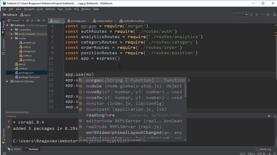The image size is (277, 155).
Task: Choose readingMore completion suggestion
Action: point(132,115)
